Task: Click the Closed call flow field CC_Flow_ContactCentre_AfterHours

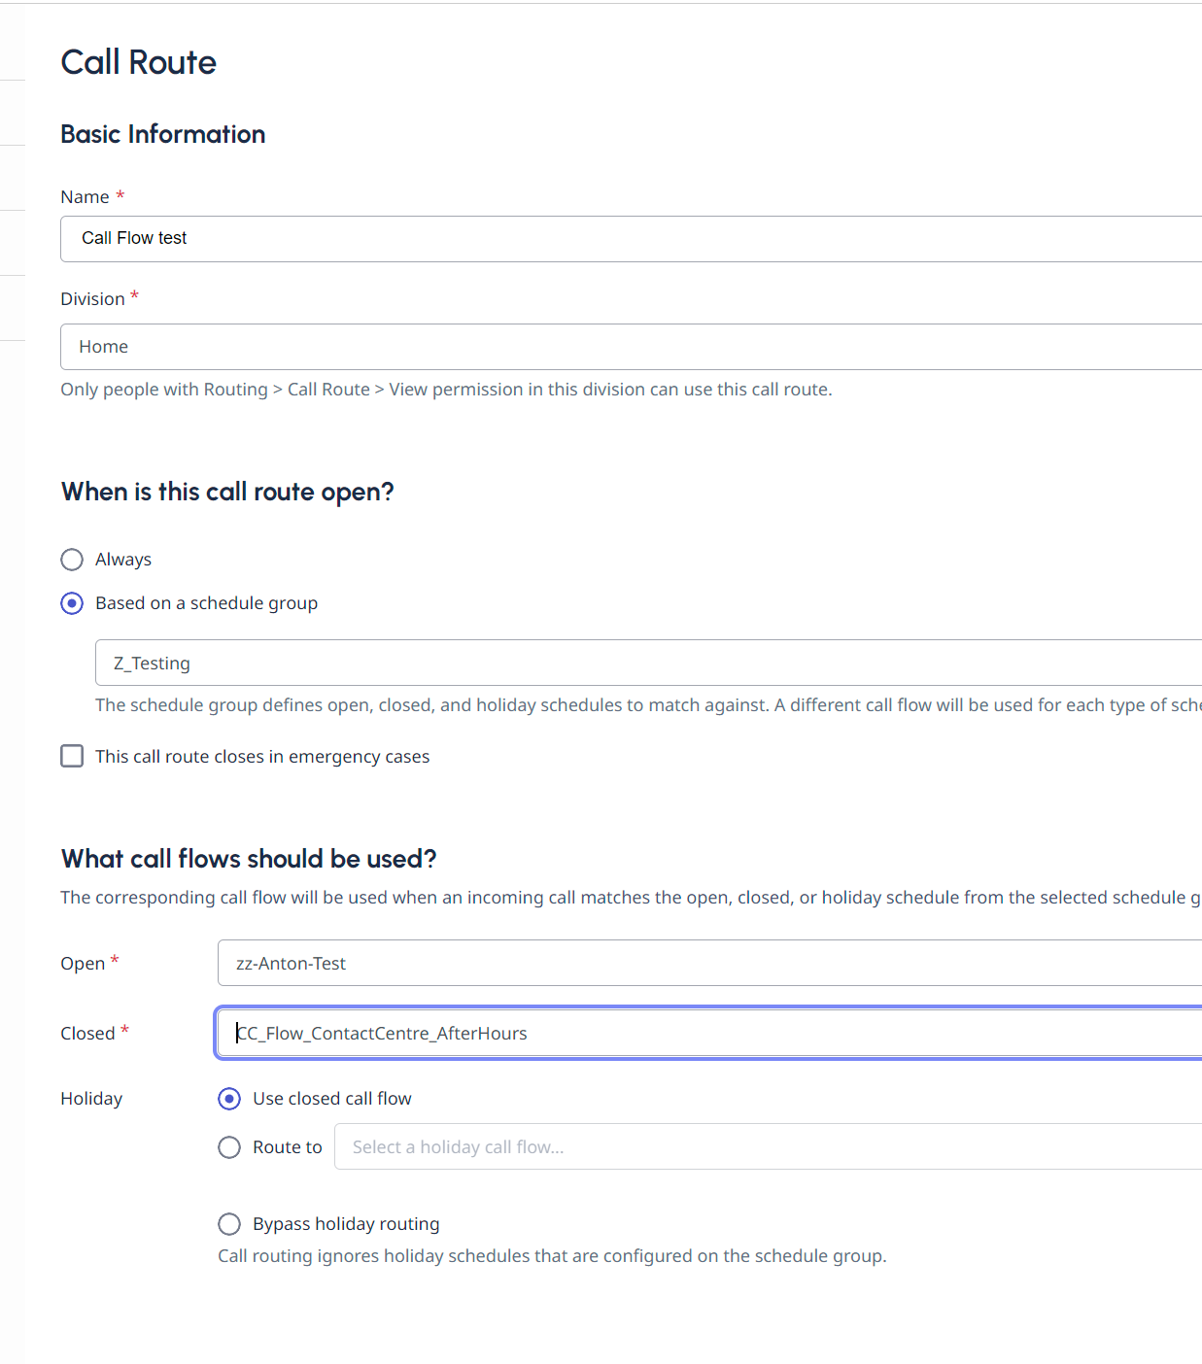Action: [x=709, y=1034]
